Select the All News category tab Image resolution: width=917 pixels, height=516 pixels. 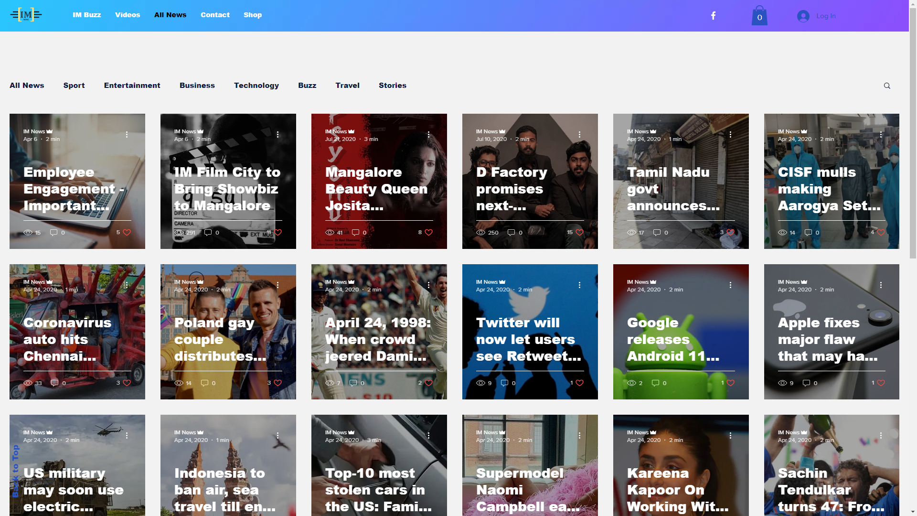27,86
